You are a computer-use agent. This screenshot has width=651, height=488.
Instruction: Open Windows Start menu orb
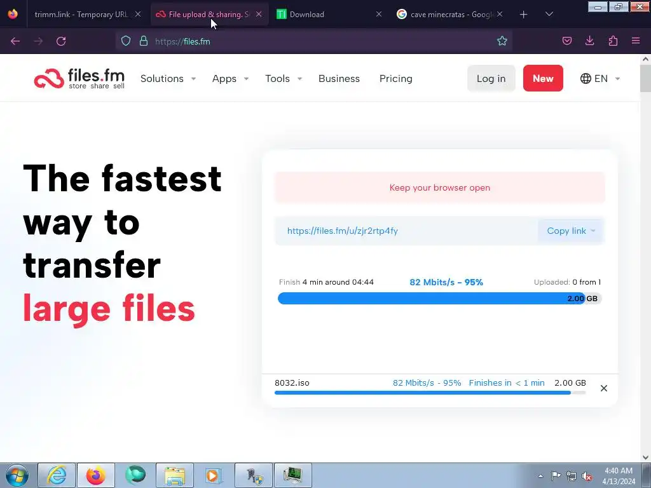pos(17,475)
